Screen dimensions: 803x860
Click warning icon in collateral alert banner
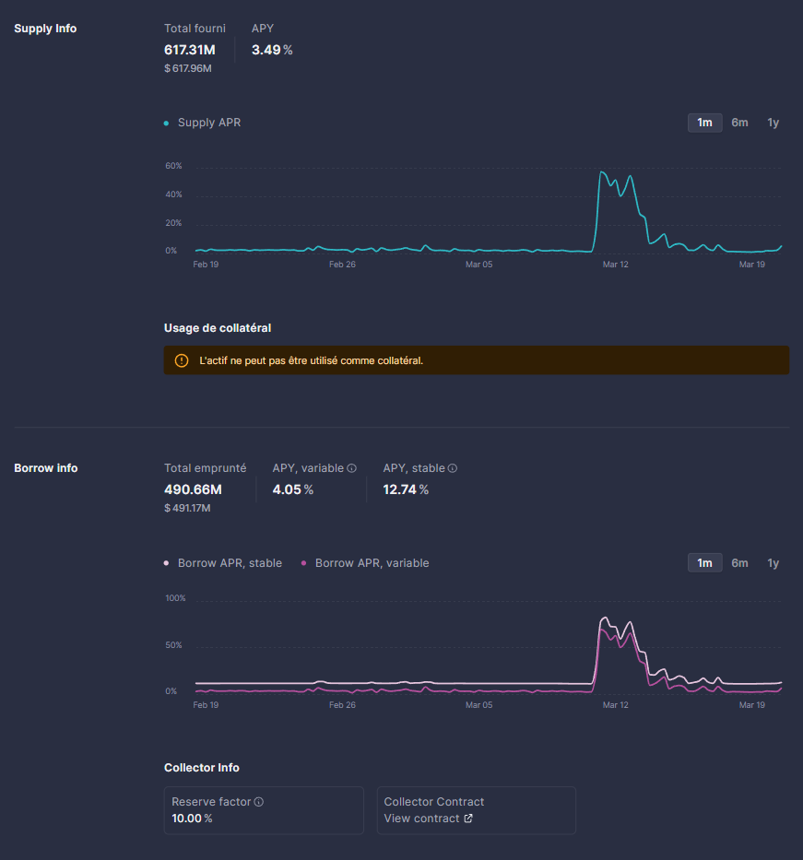(182, 360)
